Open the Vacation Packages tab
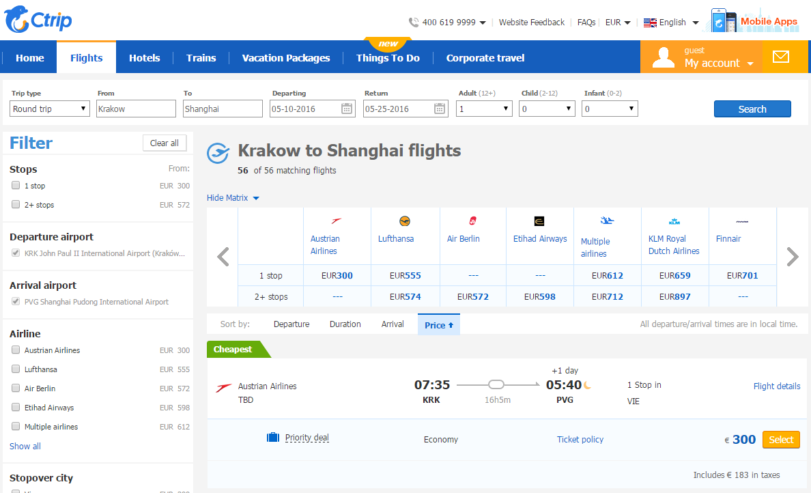 pyautogui.click(x=286, y=58)
